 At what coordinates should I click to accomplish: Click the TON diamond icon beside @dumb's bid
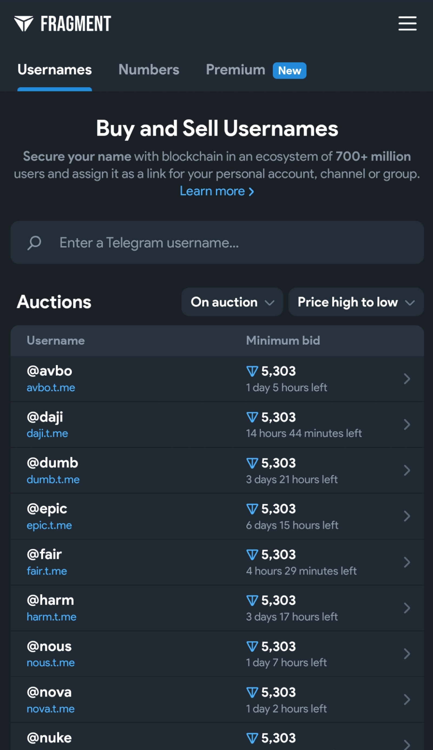point(252,463)
